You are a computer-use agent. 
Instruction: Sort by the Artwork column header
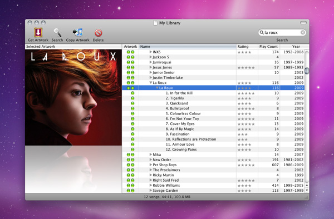[x=130, y=47]
